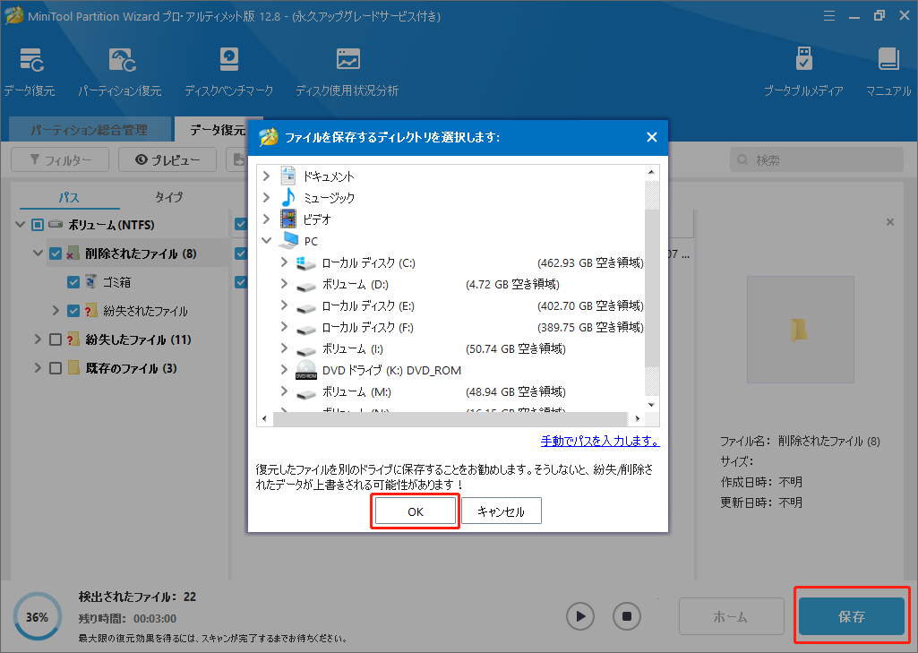This screenshot has width=918, height=653.
Task: Select the ボリューム (I:) drive icon
Action: [x=305, y=351]
